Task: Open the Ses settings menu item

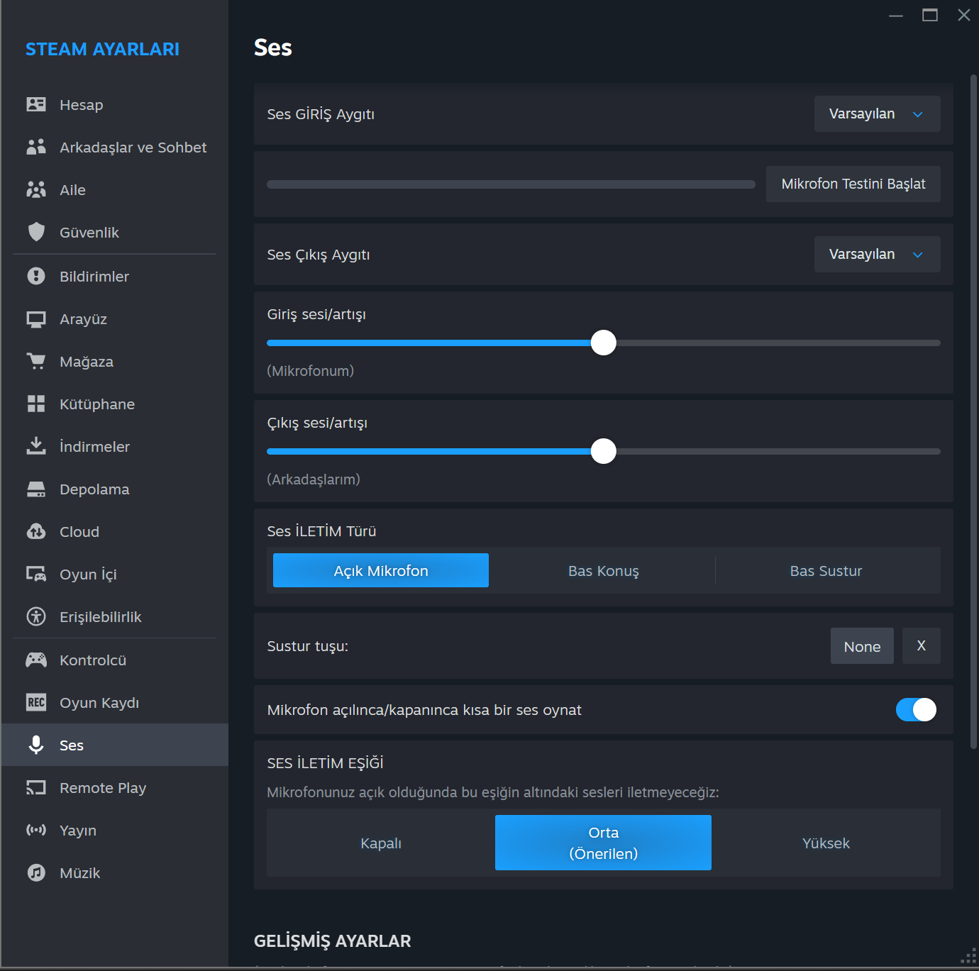Action: pos(115,745)
